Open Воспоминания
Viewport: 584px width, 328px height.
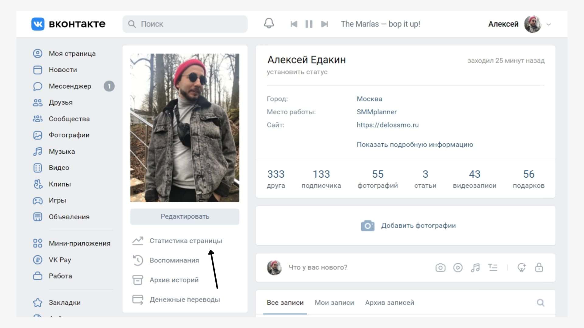pyautogui.click(x=174, y=260)
